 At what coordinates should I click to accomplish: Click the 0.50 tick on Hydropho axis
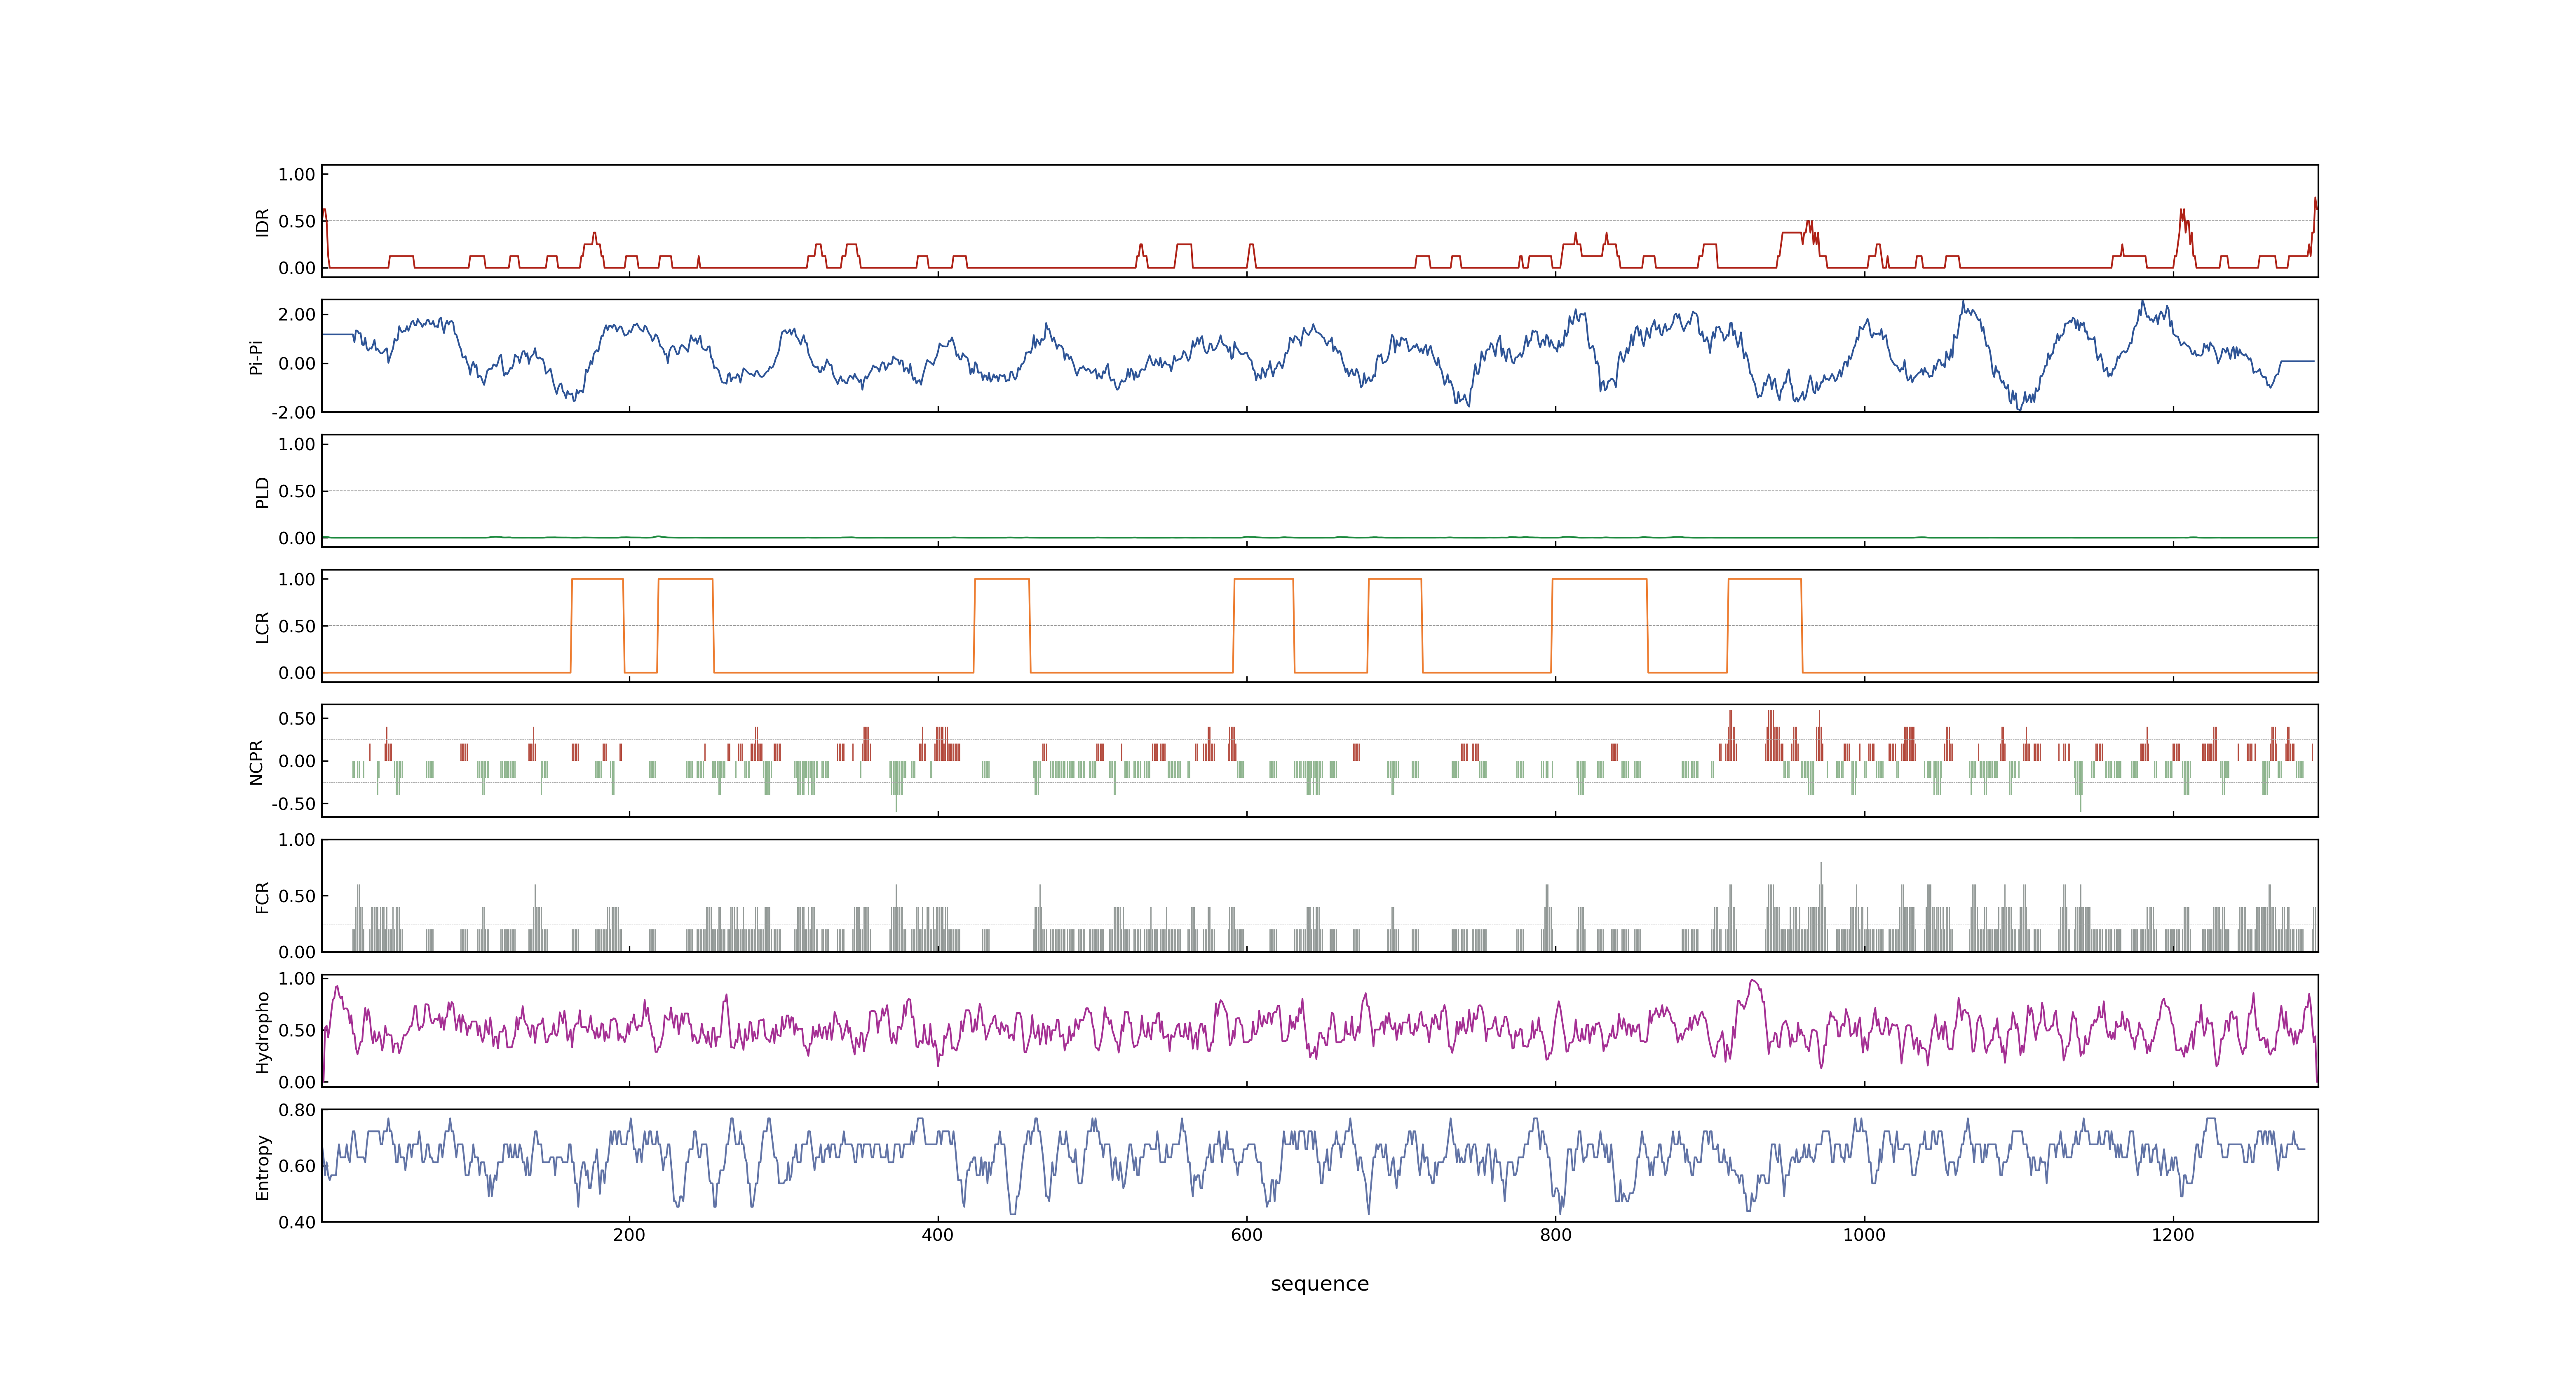(297, 1031)
